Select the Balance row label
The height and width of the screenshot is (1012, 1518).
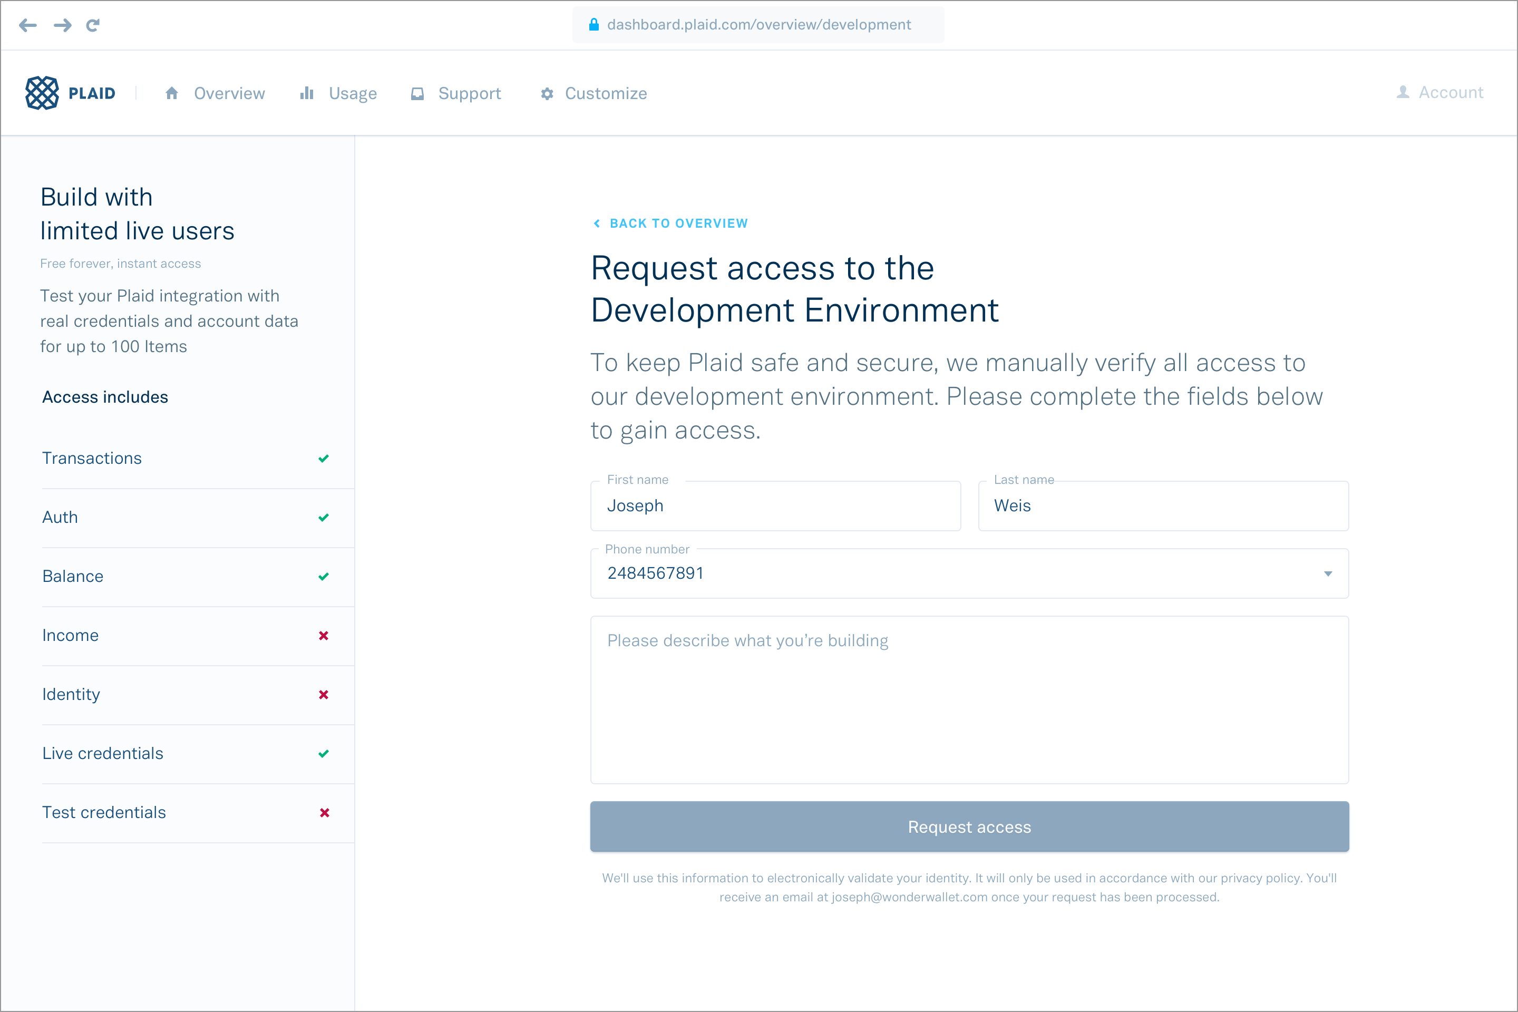tap(73, 576)
